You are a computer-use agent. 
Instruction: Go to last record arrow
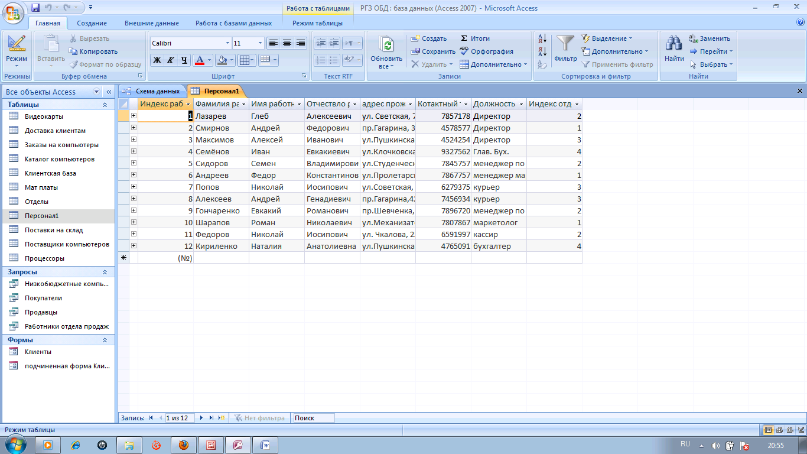point(211,418)
